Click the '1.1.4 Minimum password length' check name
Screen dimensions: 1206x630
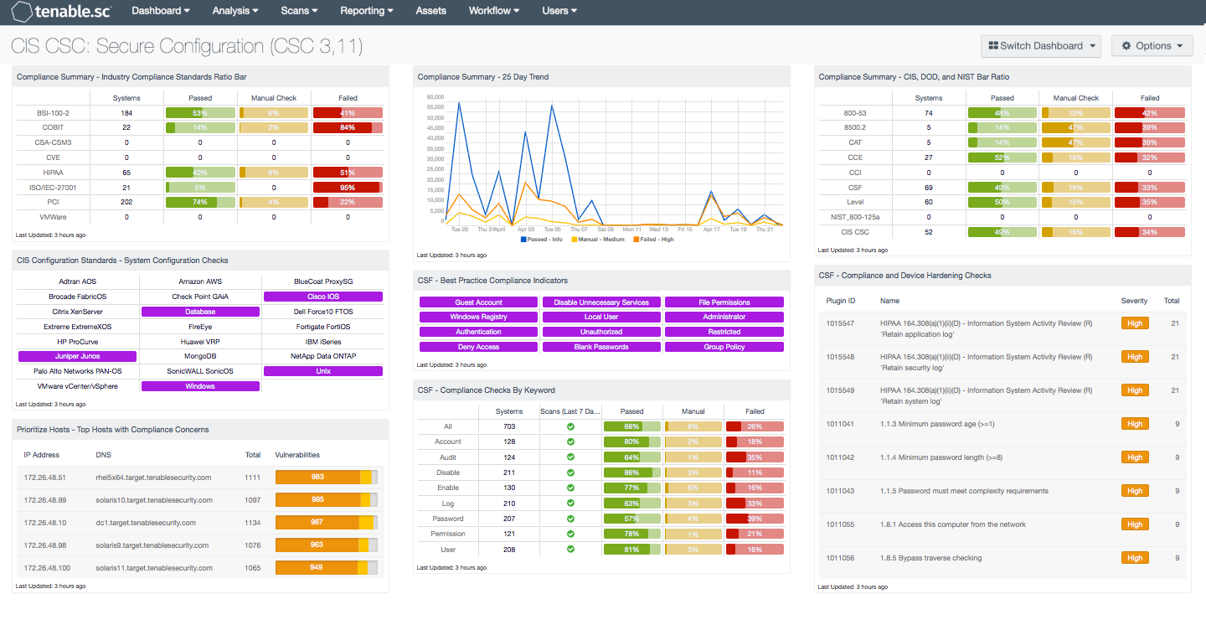pyautogui.click(x=941, y=457)
